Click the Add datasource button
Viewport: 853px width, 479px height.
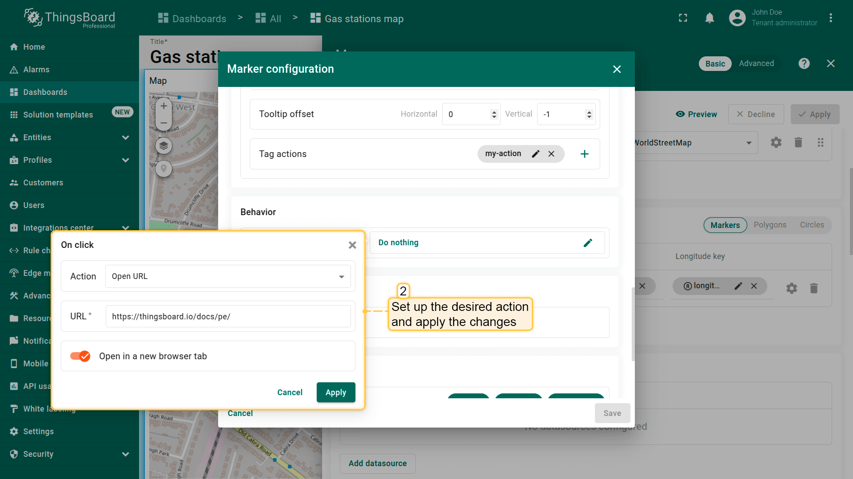click(377, 463)
